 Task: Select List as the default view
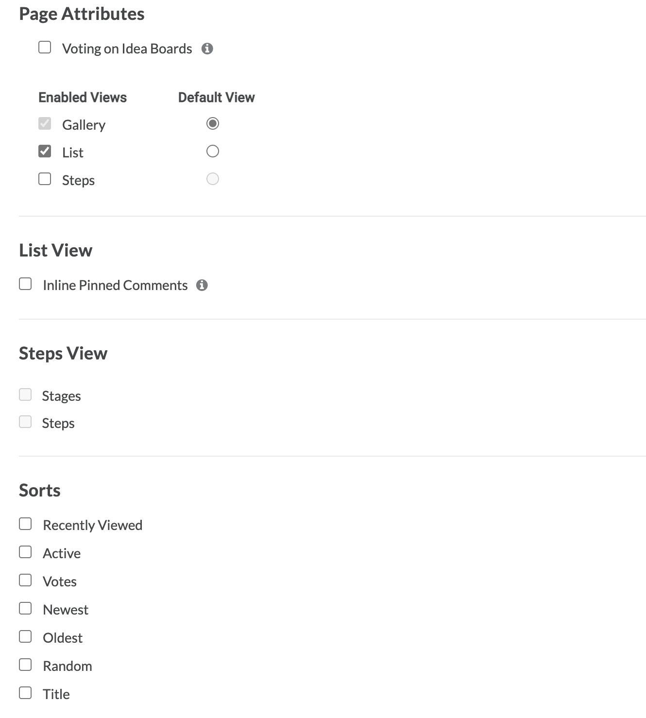213,151
